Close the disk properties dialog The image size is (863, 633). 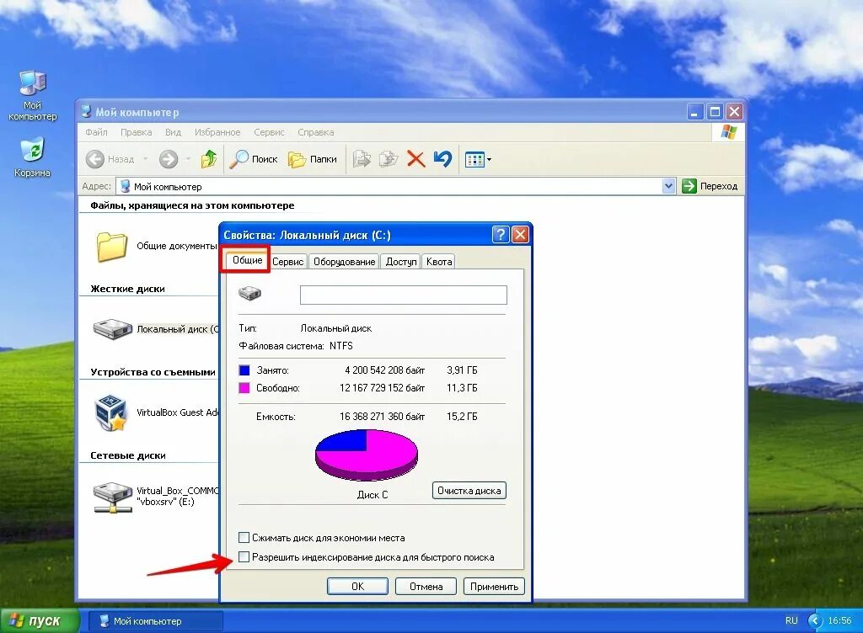point(520,235)
